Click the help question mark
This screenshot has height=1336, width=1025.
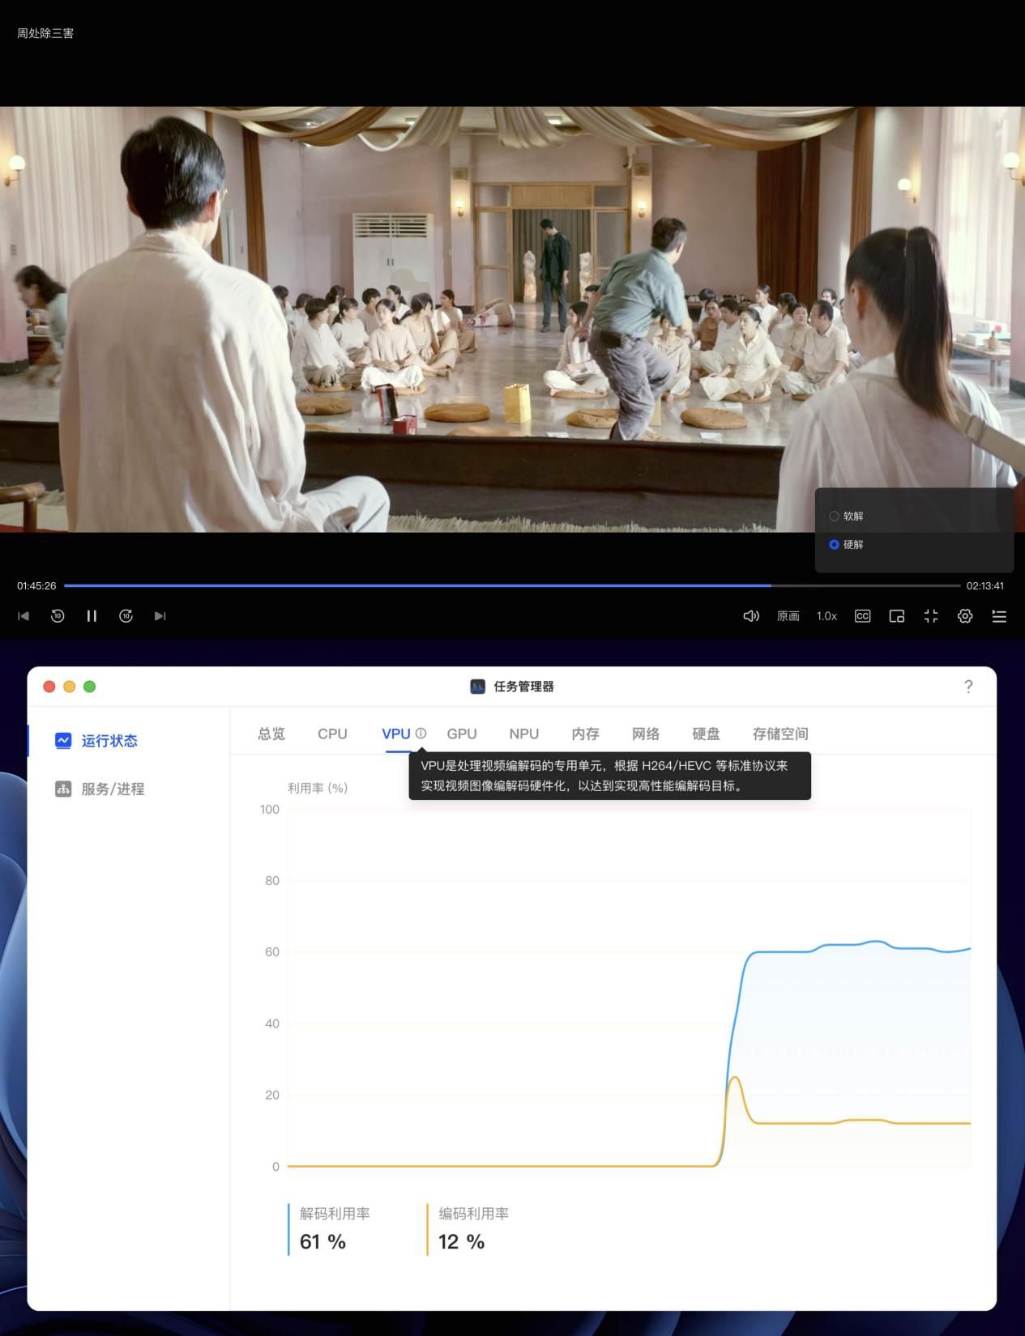coord(968,687)
